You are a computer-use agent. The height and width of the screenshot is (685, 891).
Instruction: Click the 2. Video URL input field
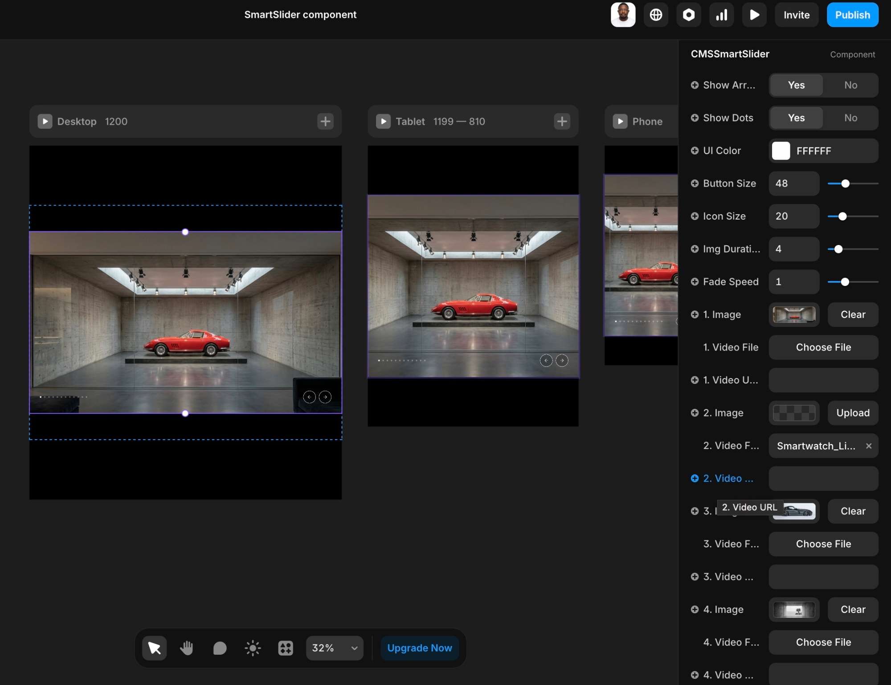click(x=823, y=478)
